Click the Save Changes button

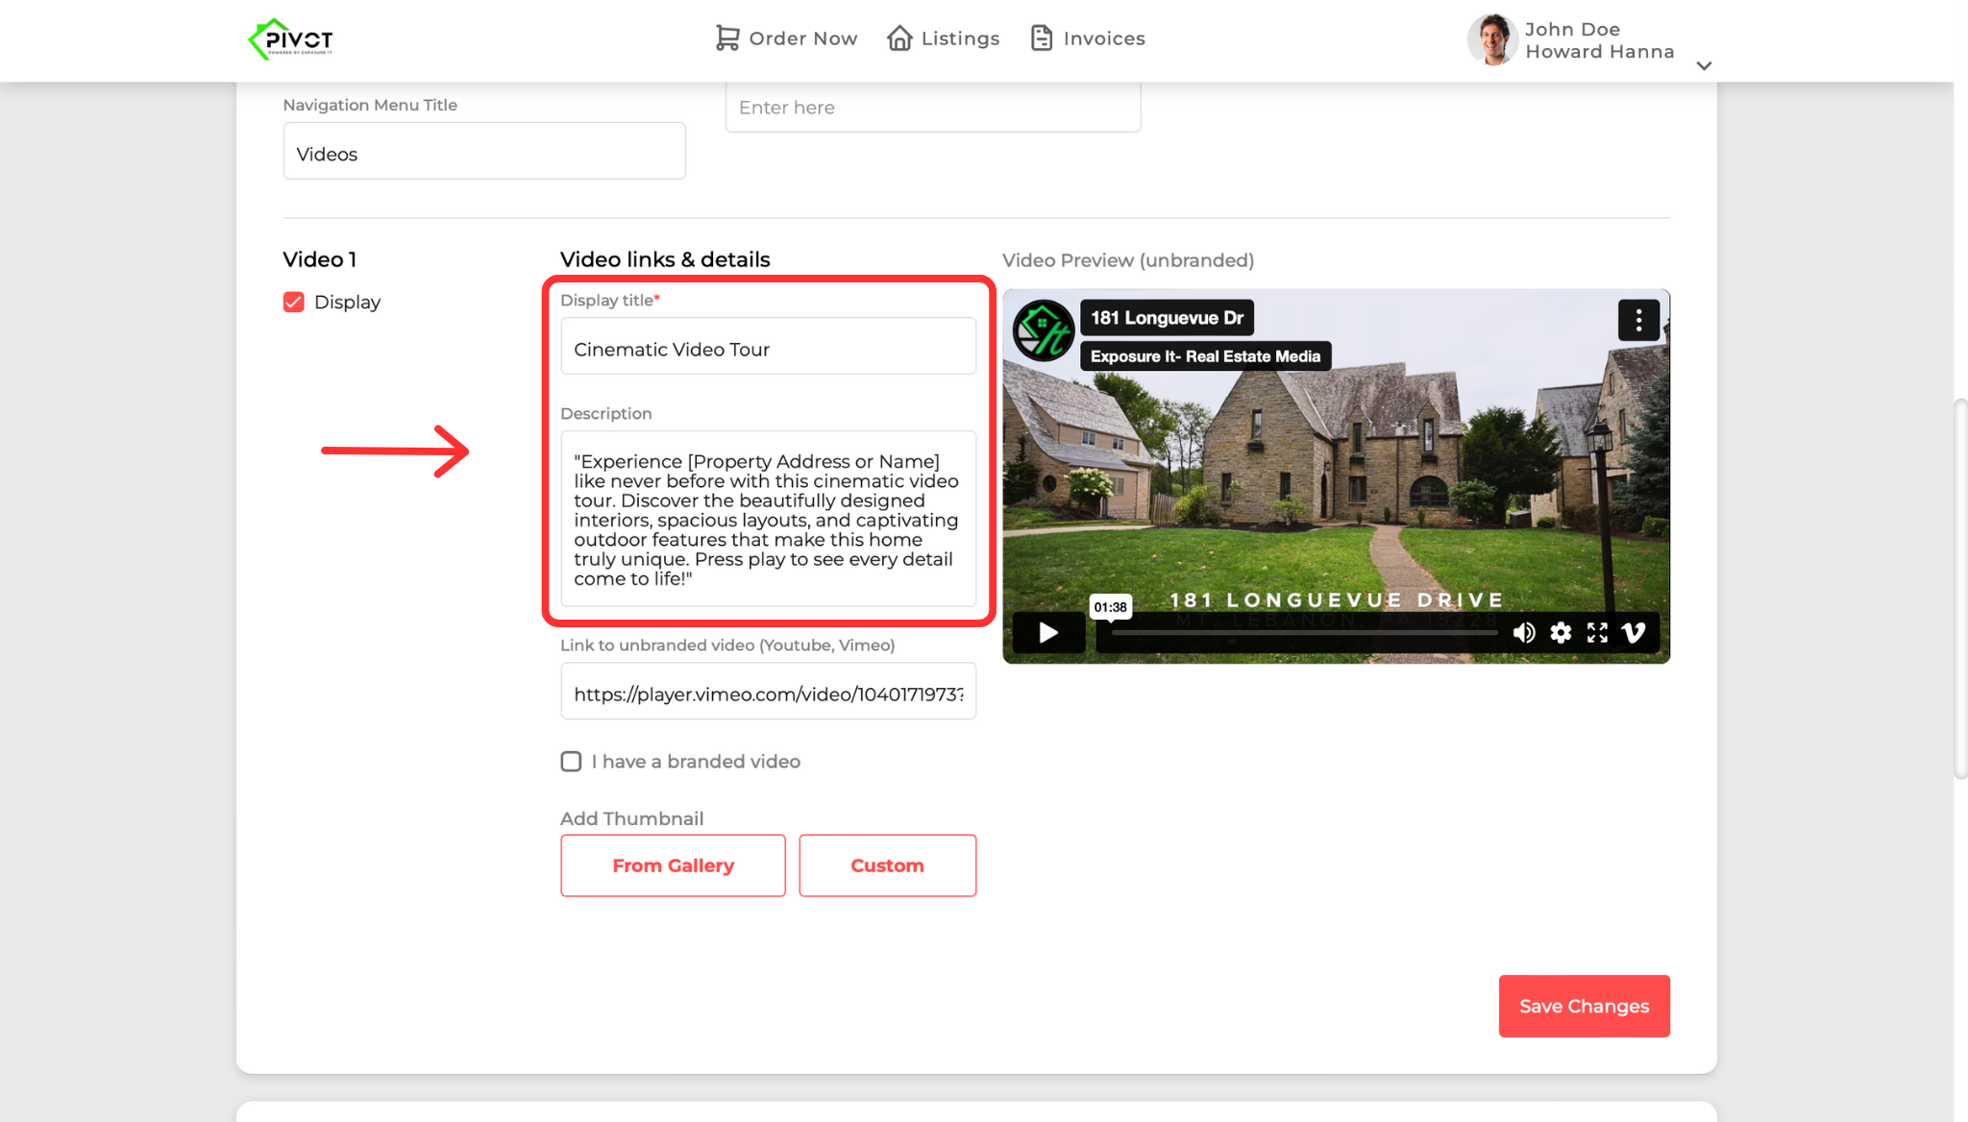(1584, 1006)
